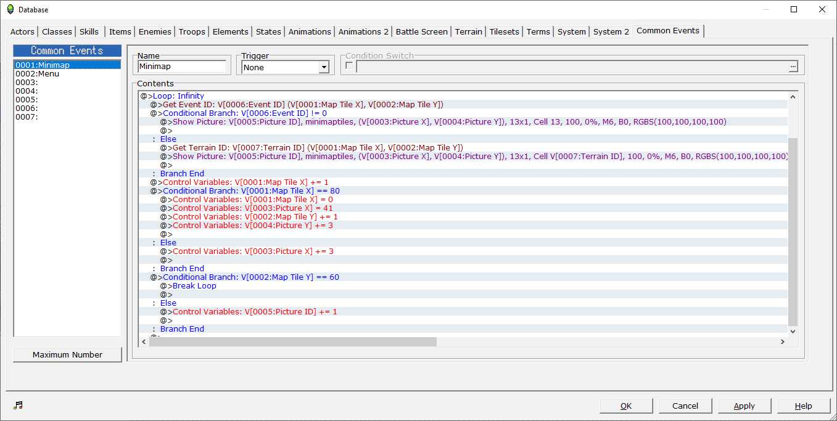Viewport: 837px width, 421px height.
Task: Click the horizontal scrollbar thumb
Action: (293, 341)
